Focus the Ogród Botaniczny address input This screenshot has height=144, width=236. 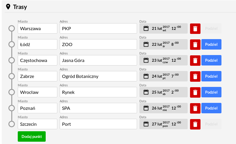pos(98,76)
